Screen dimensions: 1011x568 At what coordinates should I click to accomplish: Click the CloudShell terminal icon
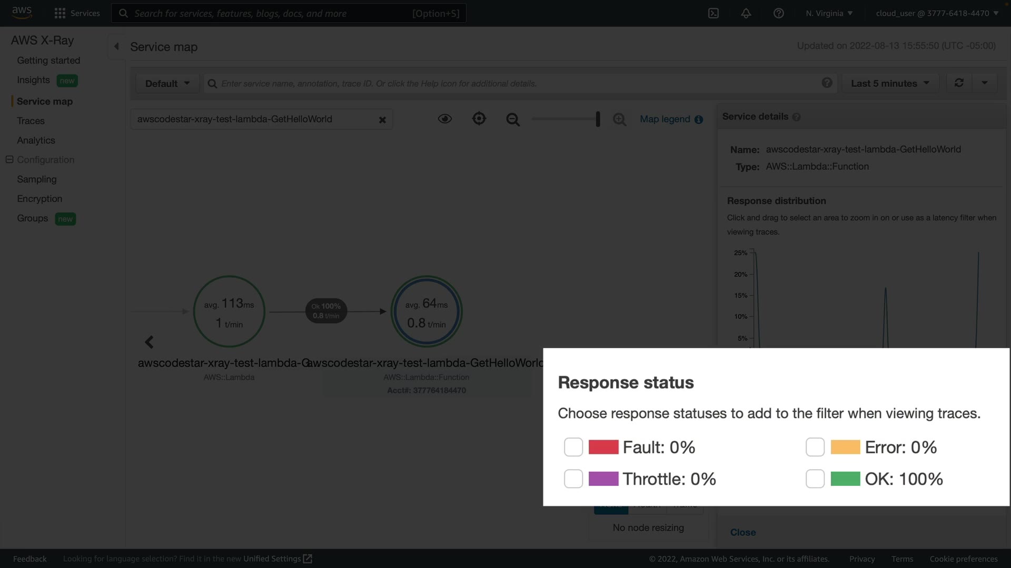(713, 13)
